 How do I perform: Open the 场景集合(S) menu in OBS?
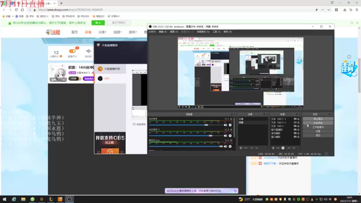(x=203, y=32)
